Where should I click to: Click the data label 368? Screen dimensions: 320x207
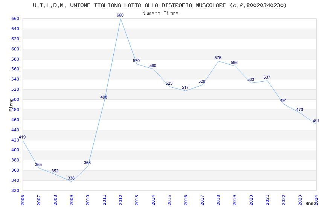tap(87, 163)
